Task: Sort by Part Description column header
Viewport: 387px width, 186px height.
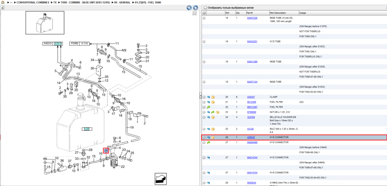Action: click(x=278, y=13)
